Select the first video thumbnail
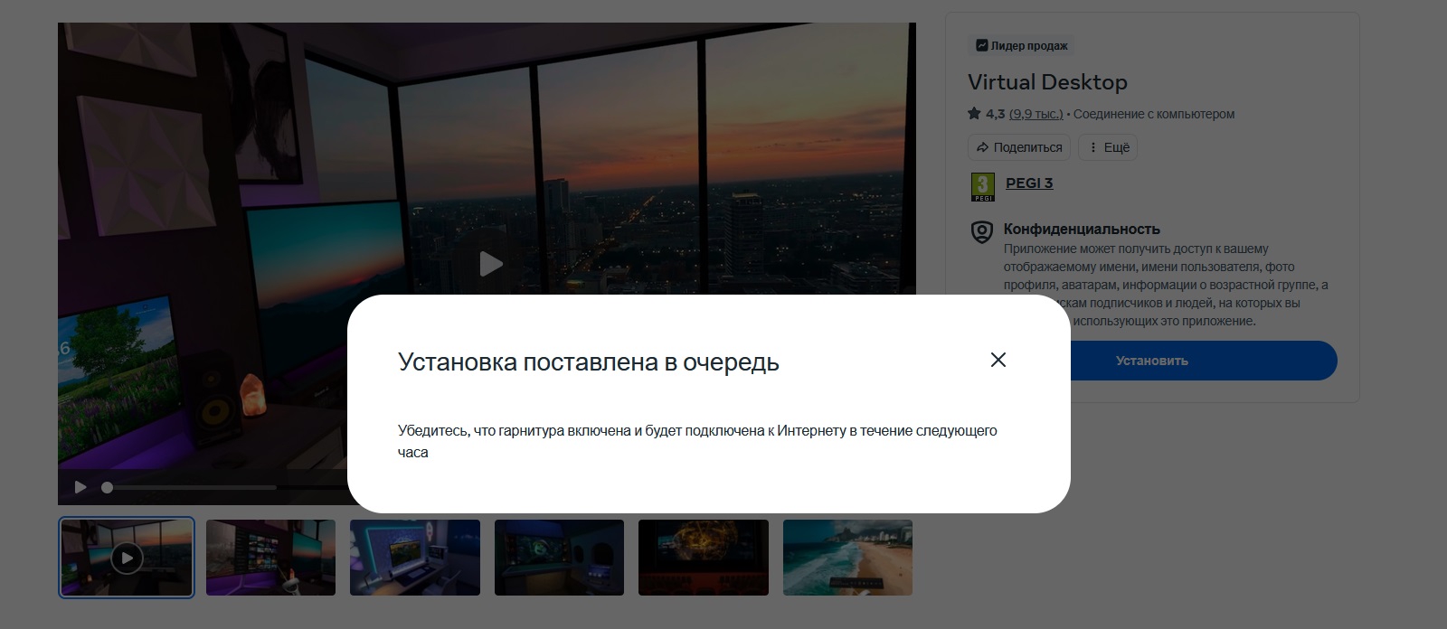The height and width of the screenshot is (629, 1447). pos(127,558)
